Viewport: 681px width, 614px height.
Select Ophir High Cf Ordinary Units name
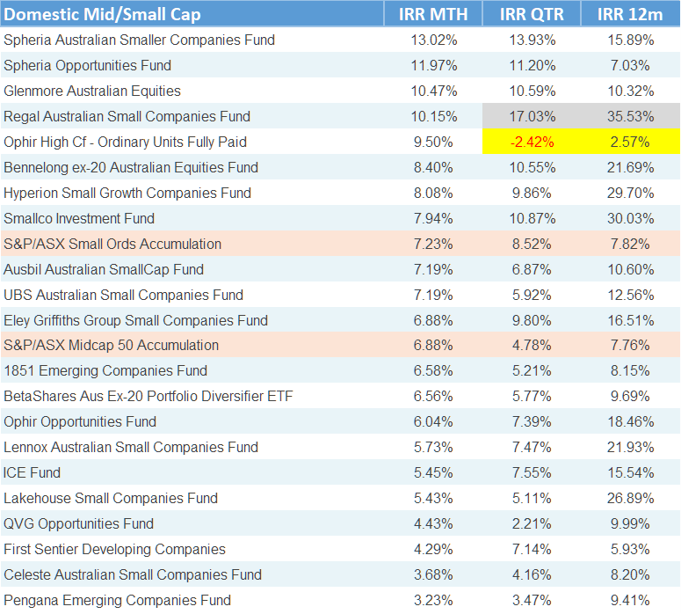coord(125,142)
